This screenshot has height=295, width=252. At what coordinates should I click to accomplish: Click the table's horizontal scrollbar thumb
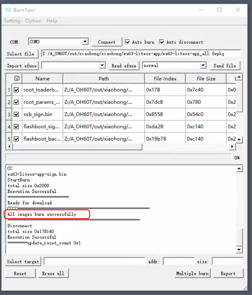(x=77, y=147)
